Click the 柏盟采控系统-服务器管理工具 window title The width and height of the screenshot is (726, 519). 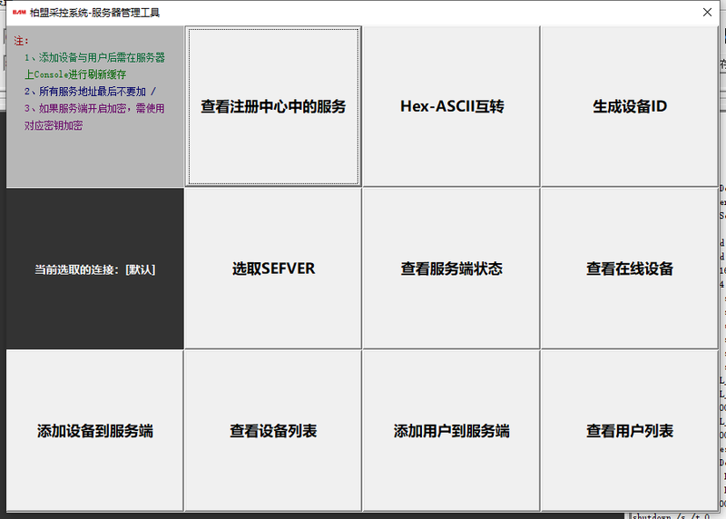click(x=95, y=13)
